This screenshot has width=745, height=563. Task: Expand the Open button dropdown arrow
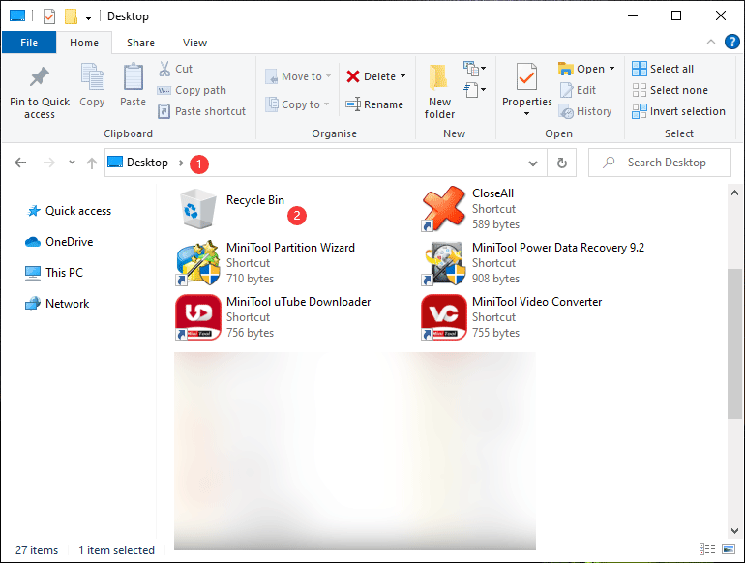click(x=611, y=69)
